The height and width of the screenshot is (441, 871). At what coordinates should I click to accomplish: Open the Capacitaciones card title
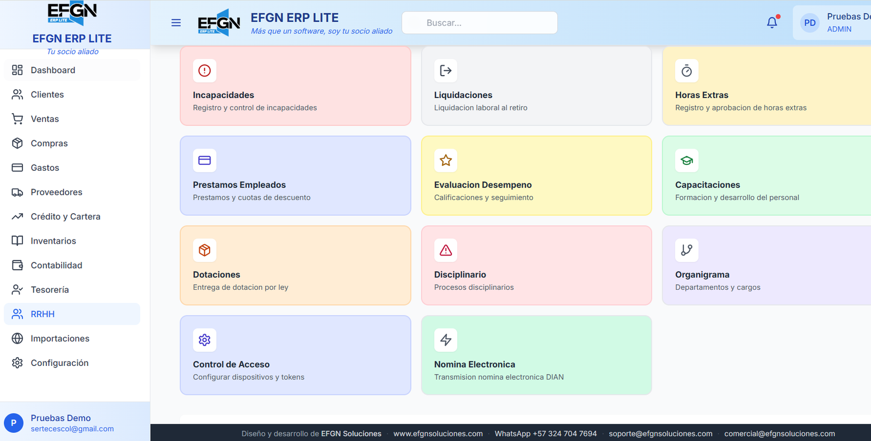click(708, 185)
